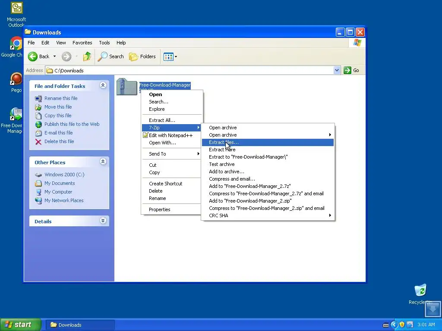
Task: Open the Tools menu
Action: (x=104, y=43)
